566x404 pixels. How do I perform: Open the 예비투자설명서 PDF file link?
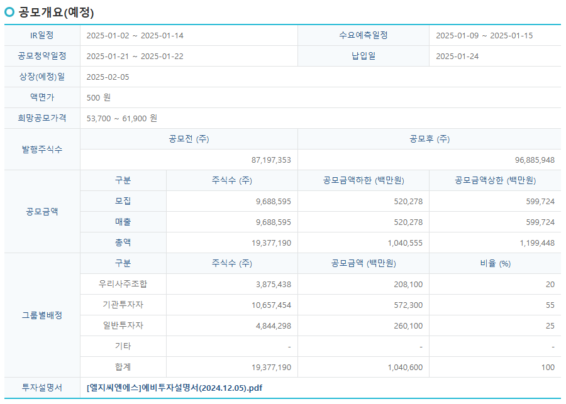[x=174, y=388]
